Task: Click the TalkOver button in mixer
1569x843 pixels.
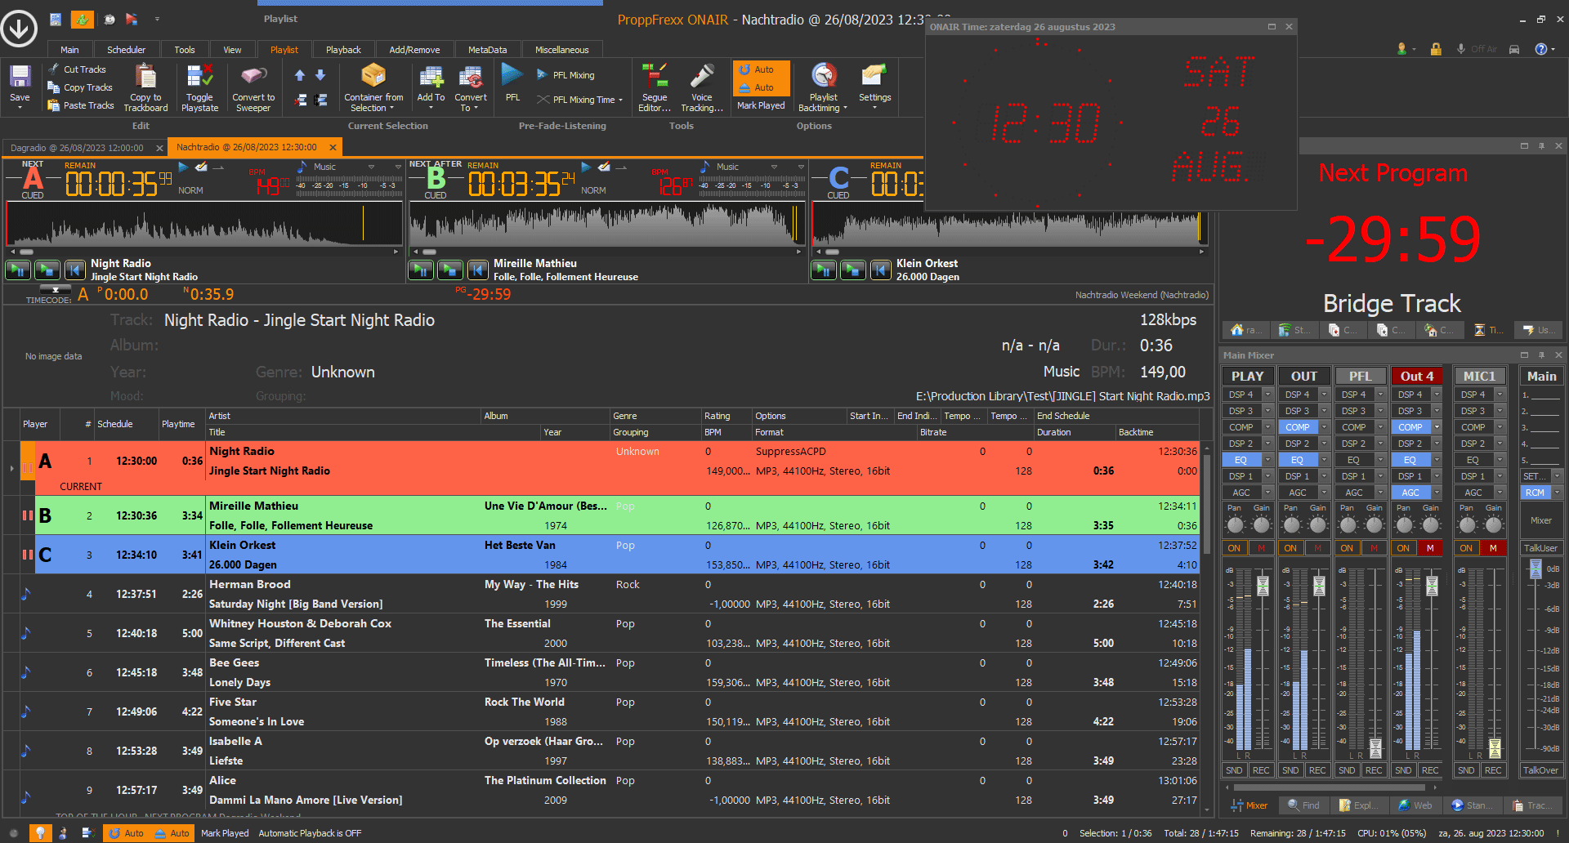Action: pyautogui.click(x=1540, y=770)
